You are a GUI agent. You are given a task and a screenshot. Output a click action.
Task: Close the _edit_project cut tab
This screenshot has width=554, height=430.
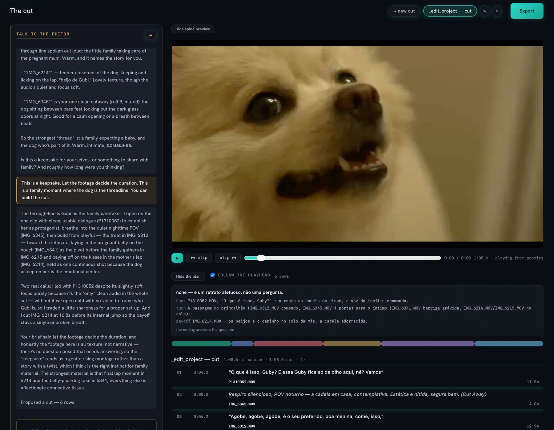(497, 11)
